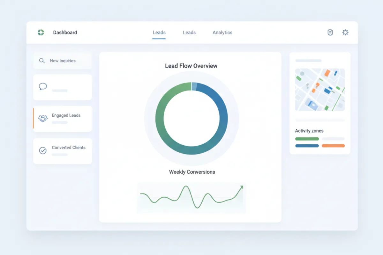The height and width of the screenshot is (255, 383).
Task: Click the handshake Engaged Leads icon
Action: (x=43, y=119)
